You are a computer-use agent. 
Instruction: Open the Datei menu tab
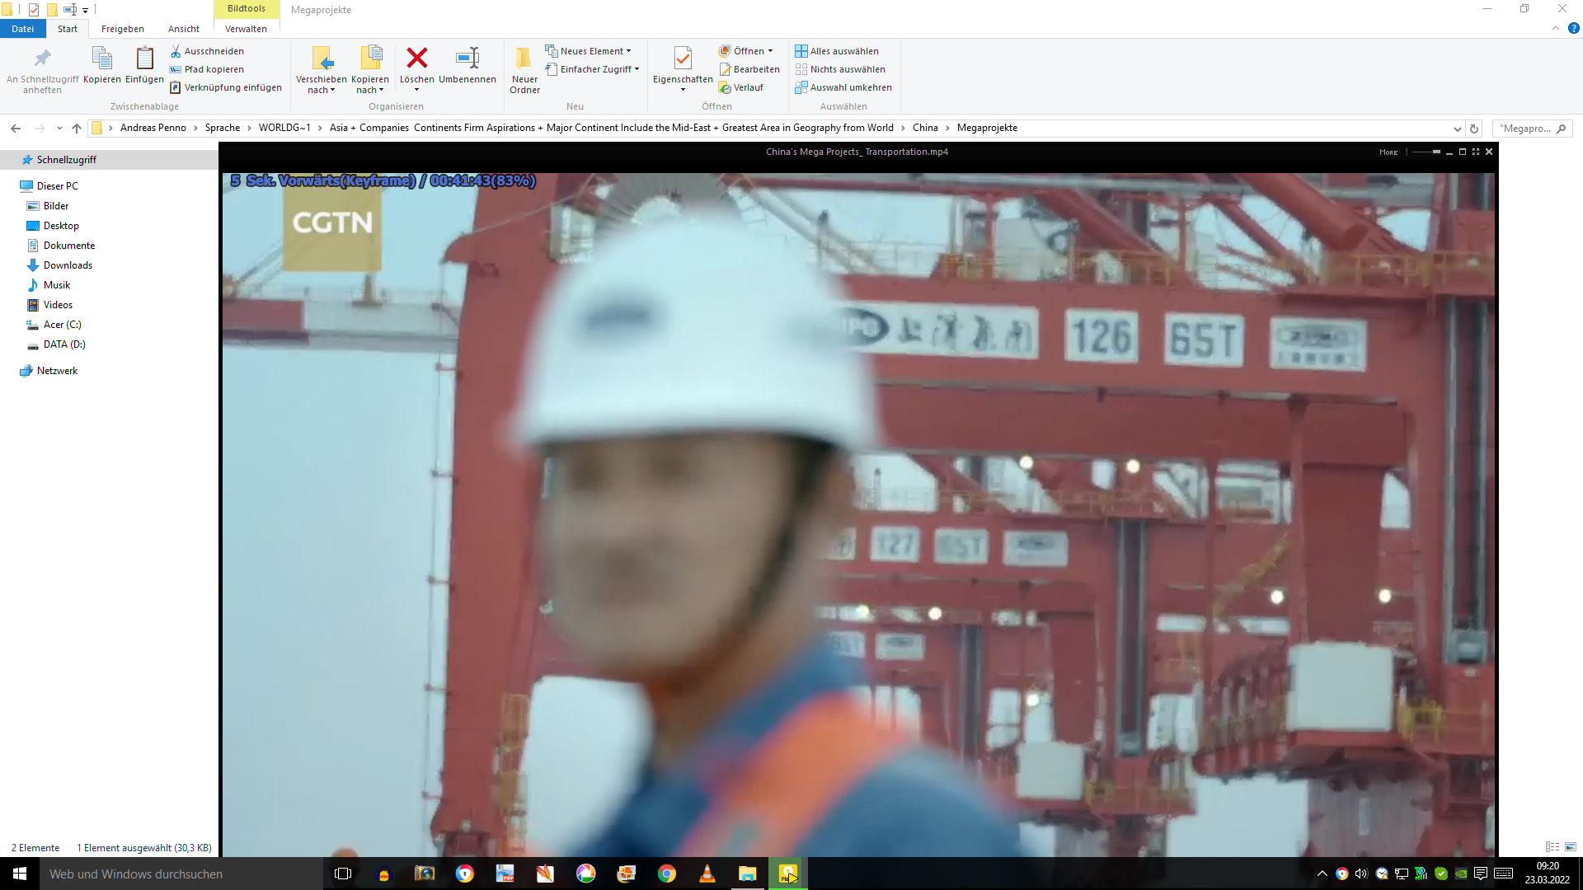click(23, 29)
